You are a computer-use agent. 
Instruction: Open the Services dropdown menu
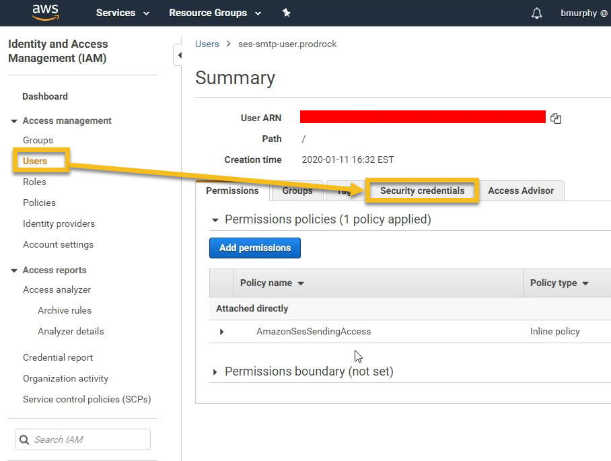tap(122, 13)
